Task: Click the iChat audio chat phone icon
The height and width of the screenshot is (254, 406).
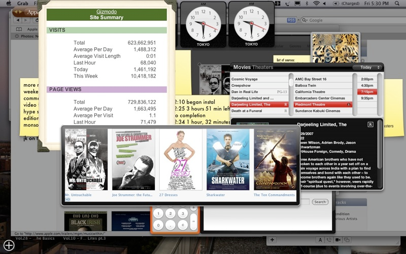Action: pyautogui.click(x=329, y=240)
